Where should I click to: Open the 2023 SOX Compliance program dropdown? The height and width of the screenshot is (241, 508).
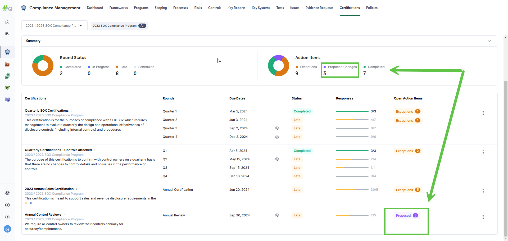point(54,26)
